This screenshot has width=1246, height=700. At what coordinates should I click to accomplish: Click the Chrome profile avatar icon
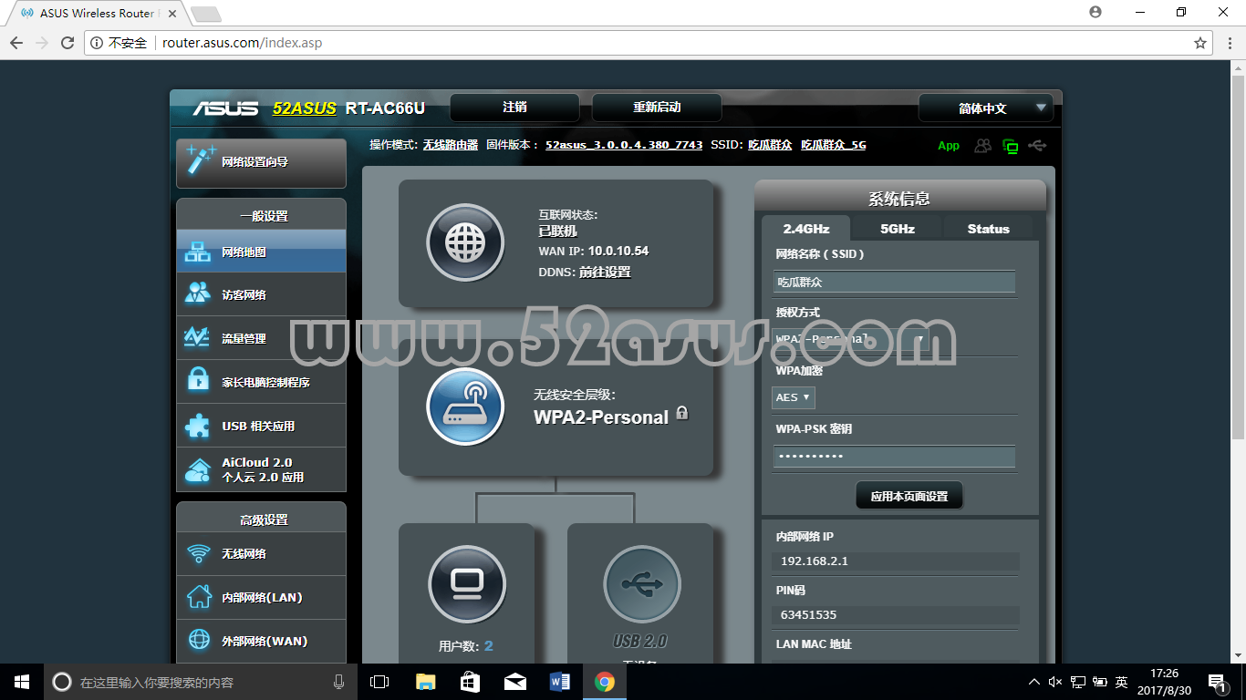pyautogui.click(x=1095, y=12)
